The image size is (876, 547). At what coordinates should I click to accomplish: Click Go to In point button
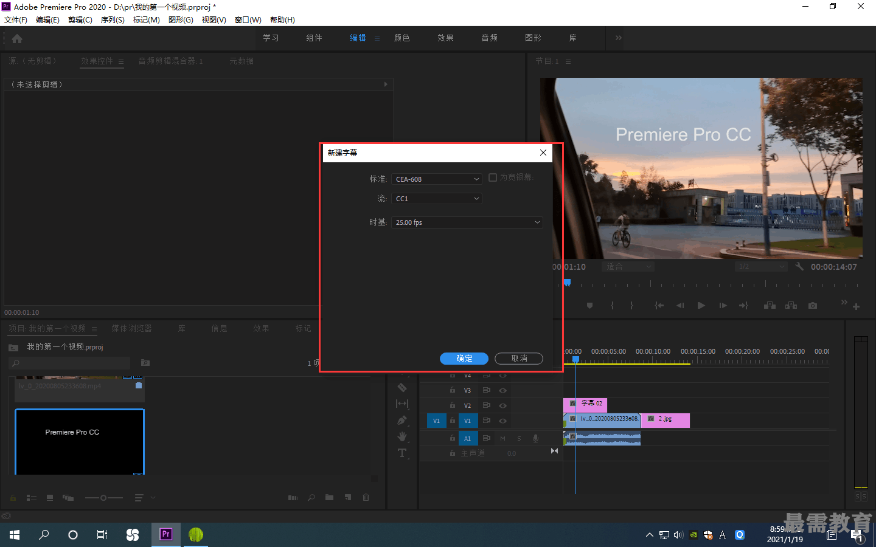(659, 306)
